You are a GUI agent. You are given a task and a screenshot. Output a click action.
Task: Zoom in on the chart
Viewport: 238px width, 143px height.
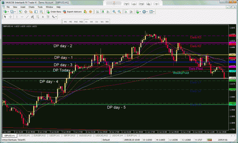[114, 12]
